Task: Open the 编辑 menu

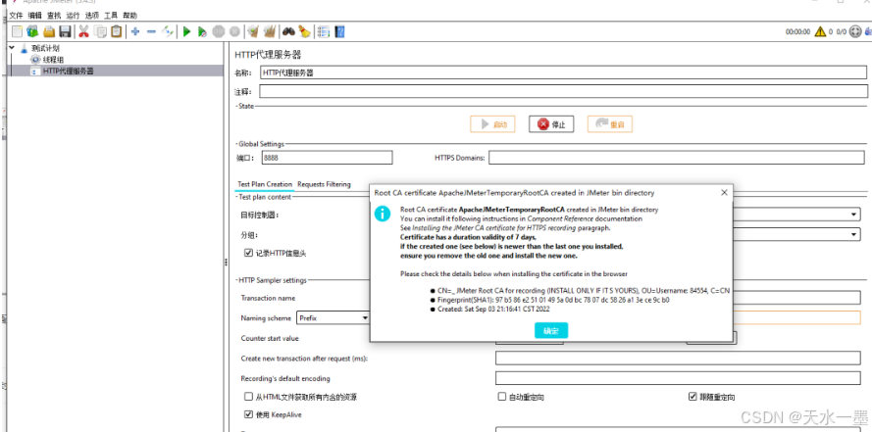Action: 34,16
